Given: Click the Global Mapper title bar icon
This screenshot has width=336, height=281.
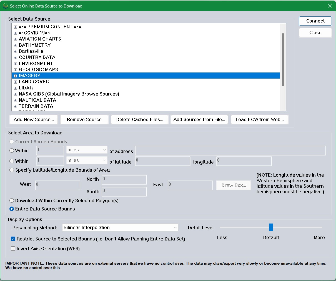Looking at the screenshot, I should pyautogui.click(x=5, y=6).
